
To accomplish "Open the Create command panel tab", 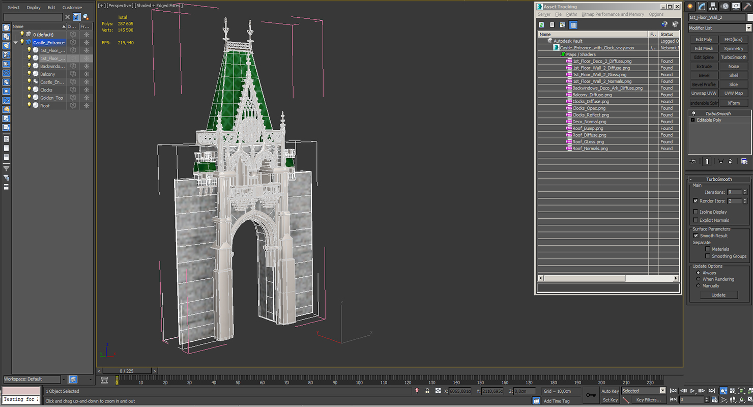I will tap(690, 7).
